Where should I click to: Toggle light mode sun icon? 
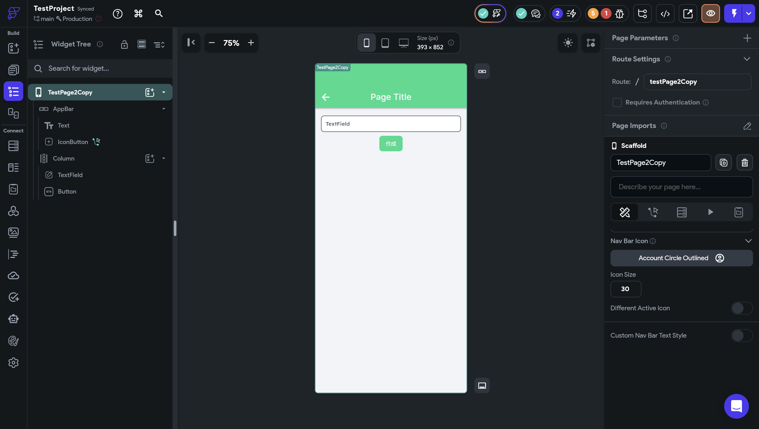568,43
